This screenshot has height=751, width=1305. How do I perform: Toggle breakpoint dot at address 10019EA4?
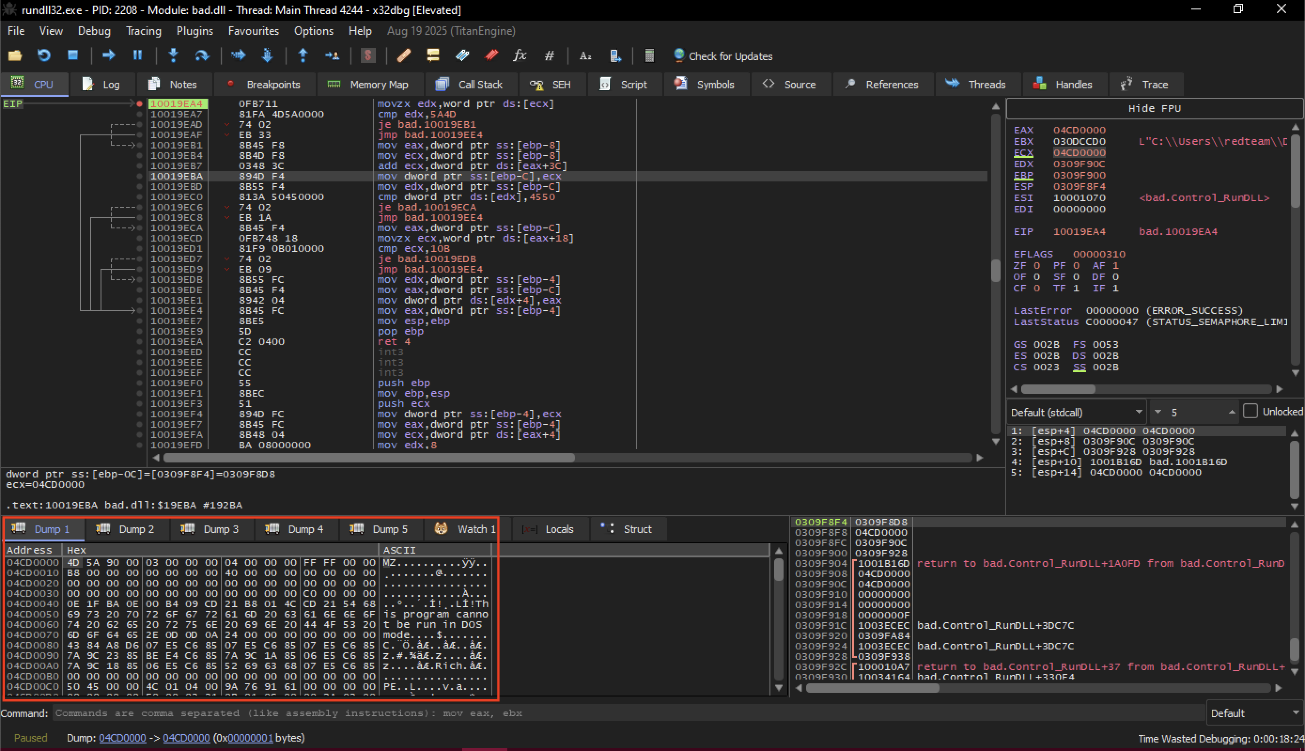[x=139, y=104]
